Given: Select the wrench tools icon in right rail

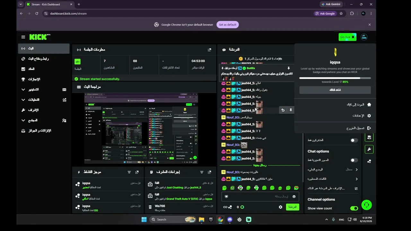Looking at the screenshot, I should [369, 149].
